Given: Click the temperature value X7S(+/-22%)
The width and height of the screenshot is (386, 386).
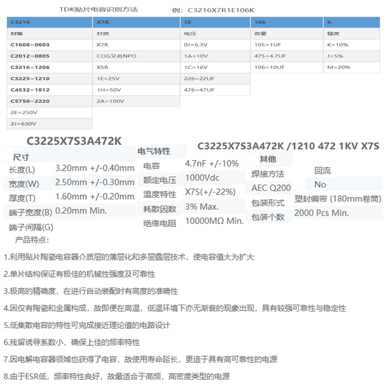Looking at the screenshot, I should coord(210,192).
